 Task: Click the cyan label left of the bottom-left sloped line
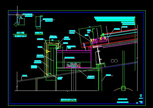point(25,75)
